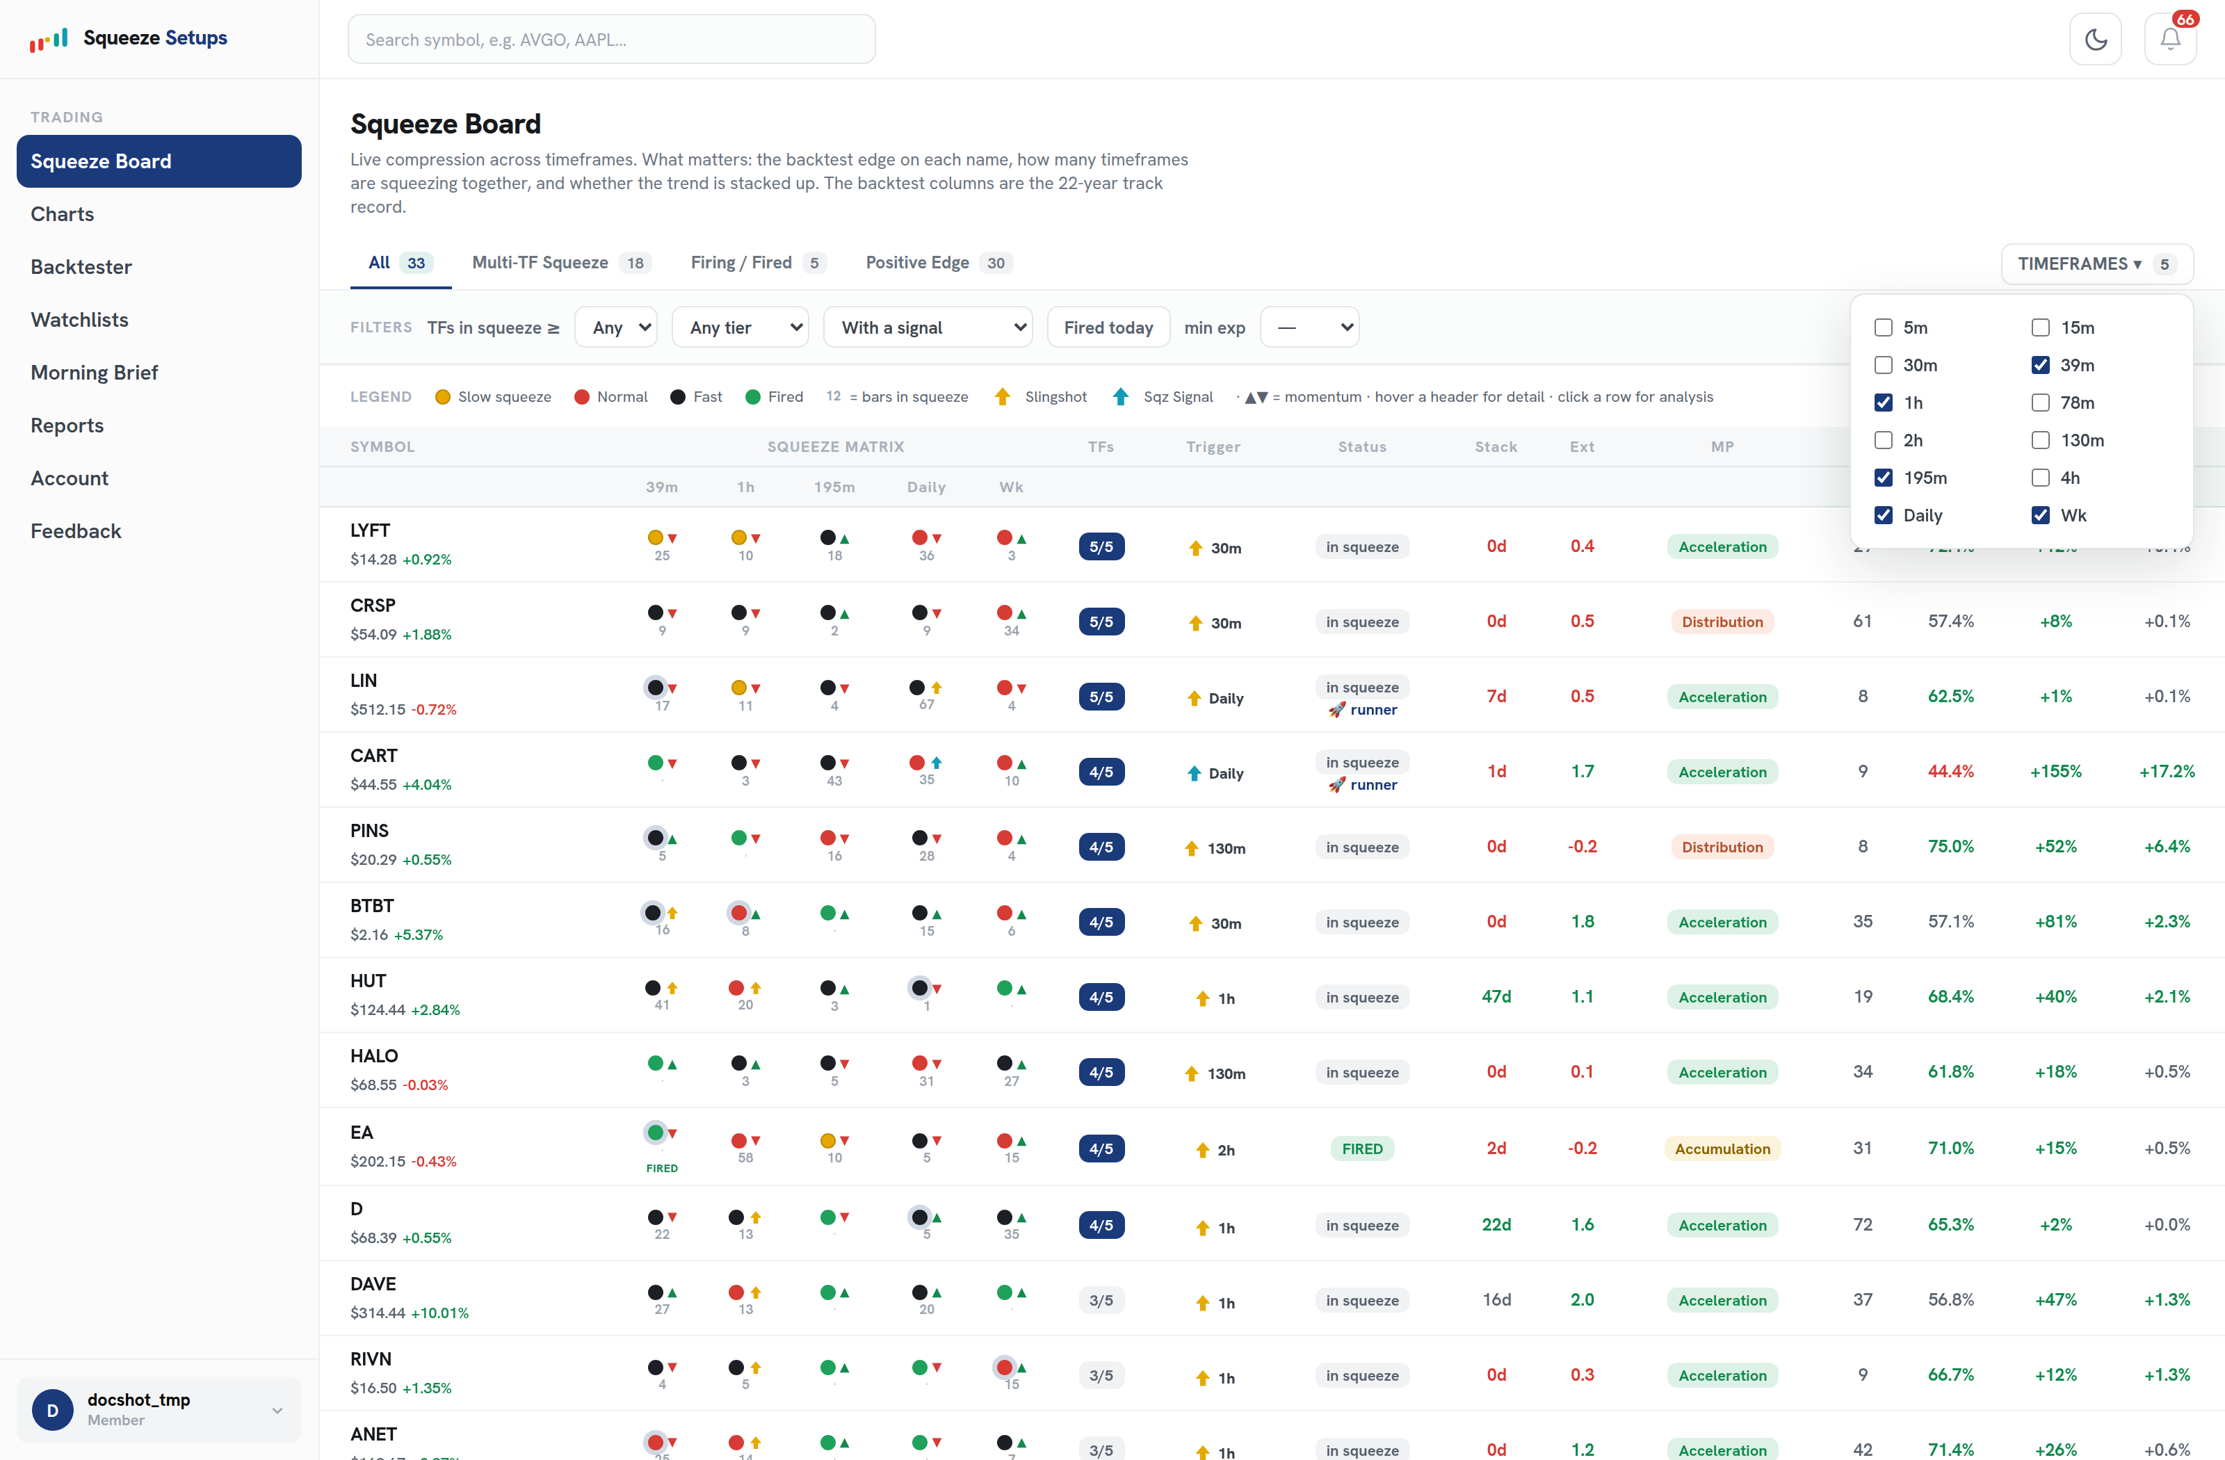The height and width of the screenshot is (1460, 2225).
Task: Enable the 15m timeframe checkbox
Action: [x=2041, y=328]
